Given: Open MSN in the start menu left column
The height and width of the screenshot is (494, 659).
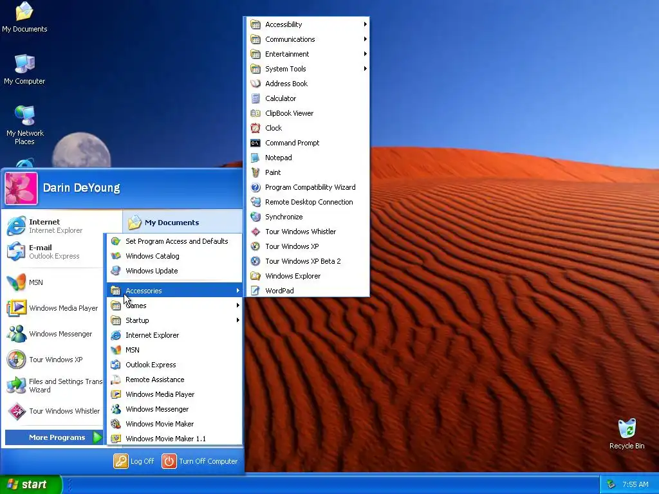Looking at the screenshot, I should [x=54, y=282].
